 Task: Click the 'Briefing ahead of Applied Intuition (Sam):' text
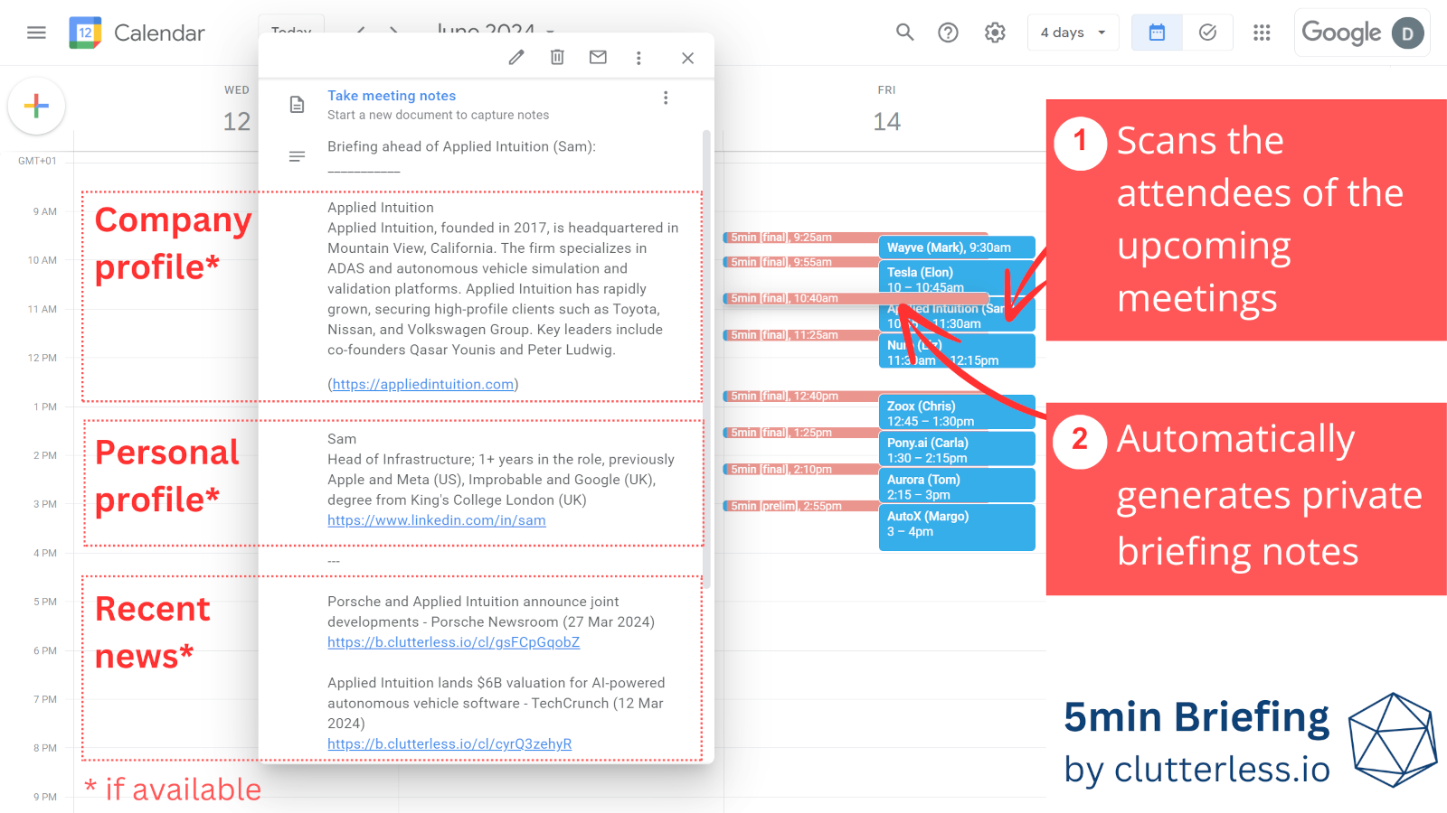[461, 146]
